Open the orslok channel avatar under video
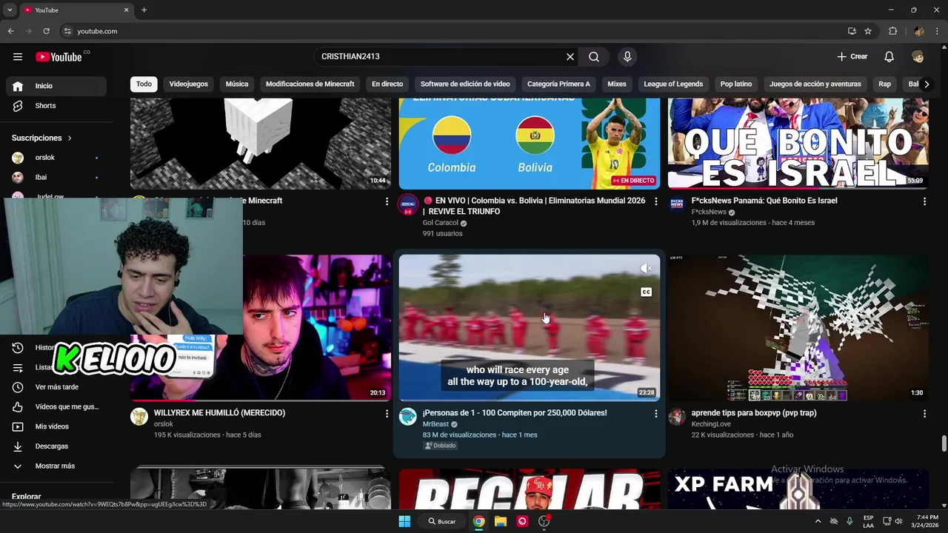 [x=139, y=417]
